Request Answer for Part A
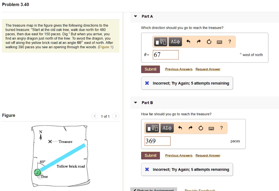This screenshot has height=191, width=279. [208, 69]
